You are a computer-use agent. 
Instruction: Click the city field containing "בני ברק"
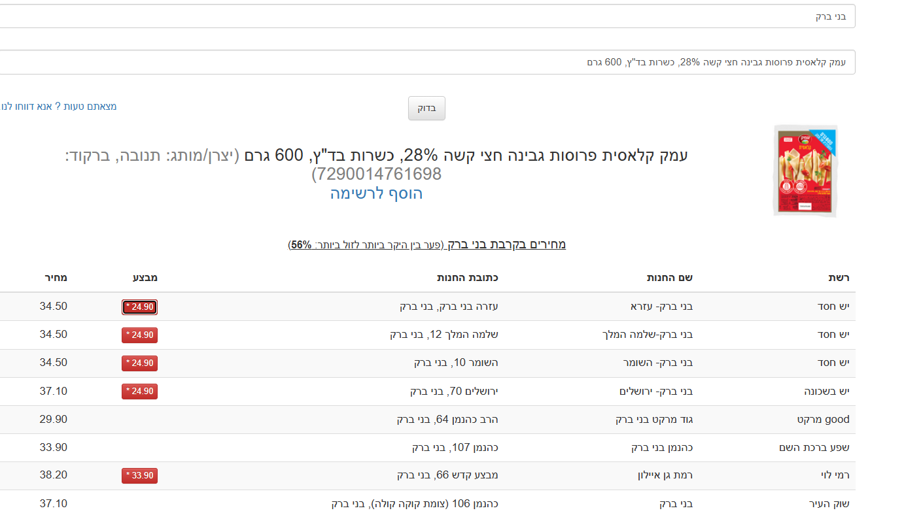click(425, 16)
